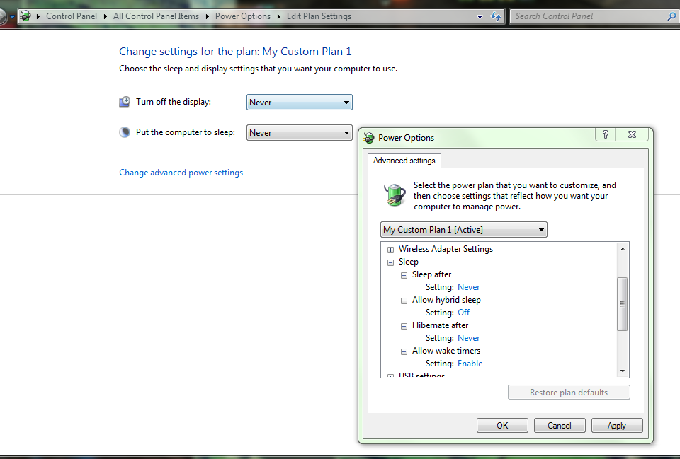Click Restore plan defaults button
This screenshot has width=680, height=459.
point(569,393)
